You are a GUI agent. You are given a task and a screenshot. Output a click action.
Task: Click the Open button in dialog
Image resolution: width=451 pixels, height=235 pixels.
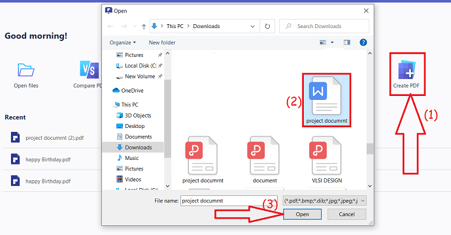[302, 214]
